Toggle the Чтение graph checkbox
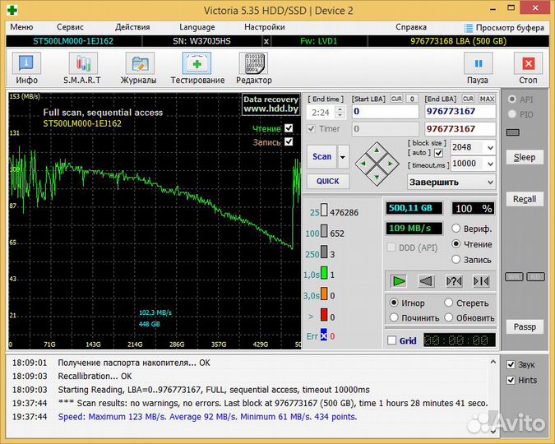 click(x=289, y=128)
